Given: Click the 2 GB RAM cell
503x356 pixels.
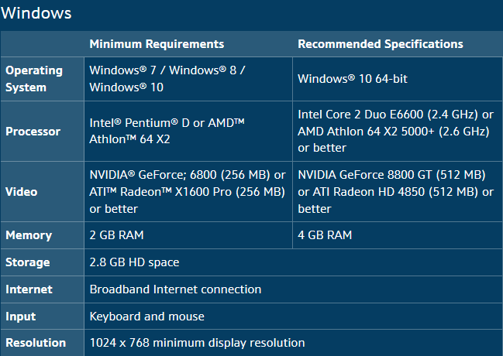Looking at the screenshot, I should pos(117,235).
